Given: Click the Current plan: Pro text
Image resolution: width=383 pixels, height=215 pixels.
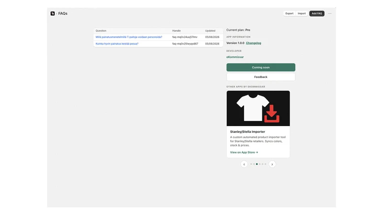Looking at the screenshot, I should tap(238, 30).
